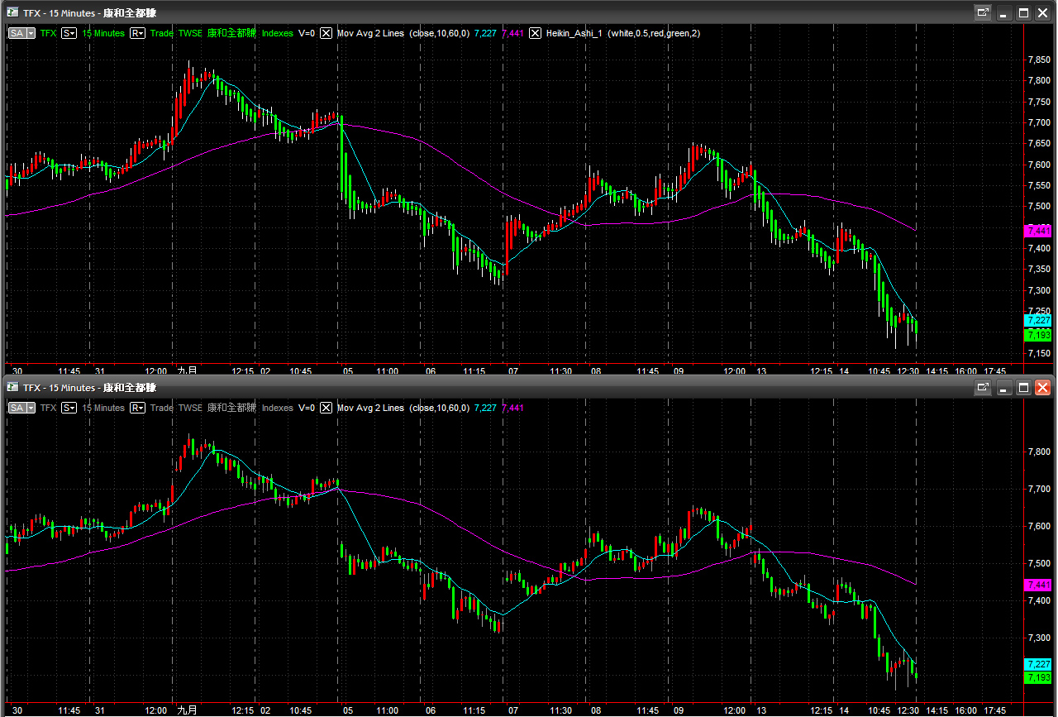Click Indexes label in upper chart toolbar
1058x717 pixels.
tap(278, 33)
